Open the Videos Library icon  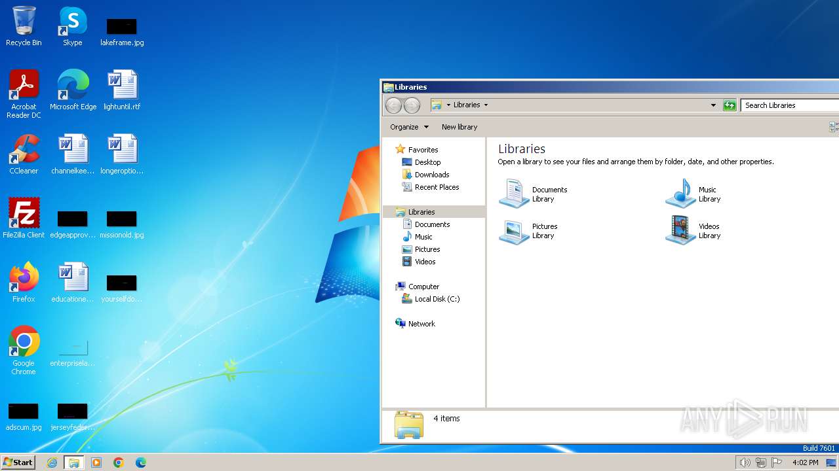(x=693, y=231)
